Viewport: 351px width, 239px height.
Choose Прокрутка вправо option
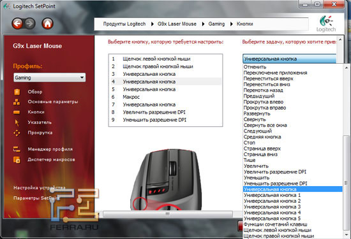pyautogui.click(x=293, y=108)
